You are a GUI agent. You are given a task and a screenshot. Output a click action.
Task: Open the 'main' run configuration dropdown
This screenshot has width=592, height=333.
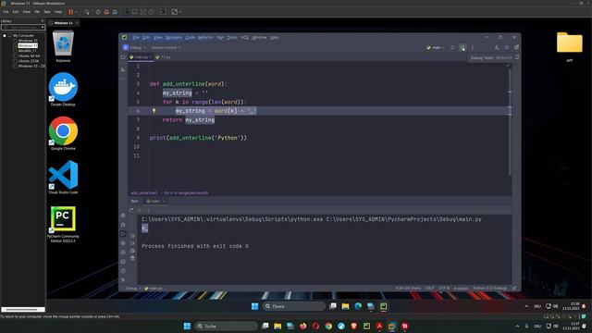tap(436, 47)
